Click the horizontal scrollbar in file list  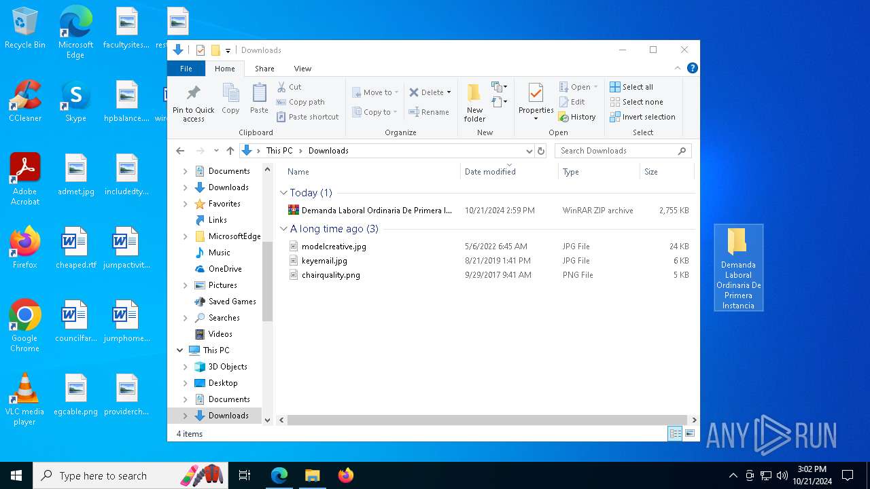tap(487, 420)
